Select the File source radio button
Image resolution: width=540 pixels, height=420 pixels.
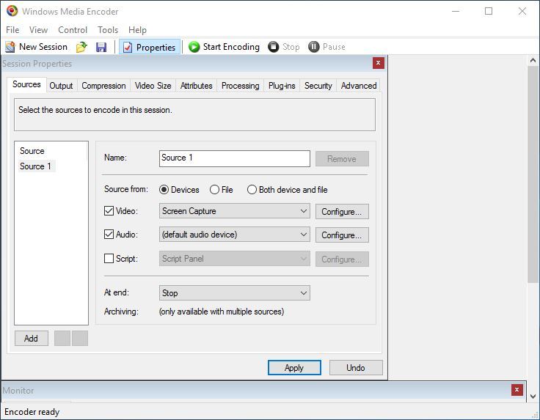point(214,190)
